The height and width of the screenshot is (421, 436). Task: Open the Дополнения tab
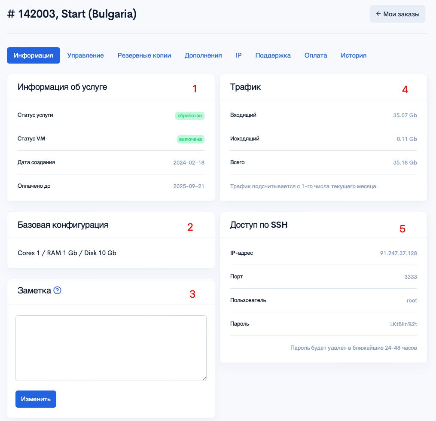203,55
